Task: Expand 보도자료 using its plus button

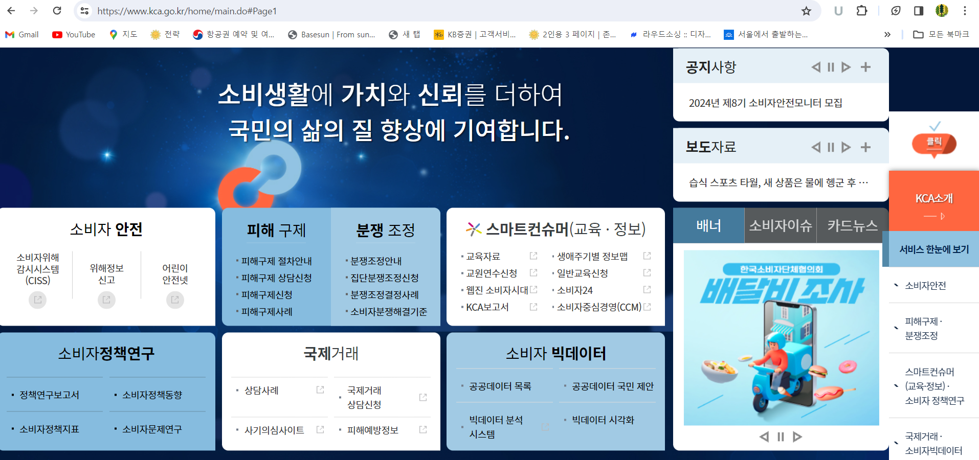Action: coord(866,147)
